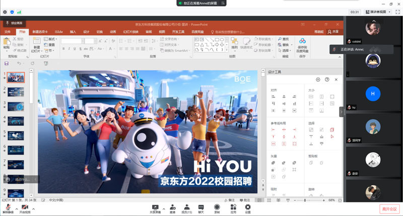The image size is (403, 216).
Task: Select the second slide thumbnail
Action: pyautogui.click(x=16, y=92)
